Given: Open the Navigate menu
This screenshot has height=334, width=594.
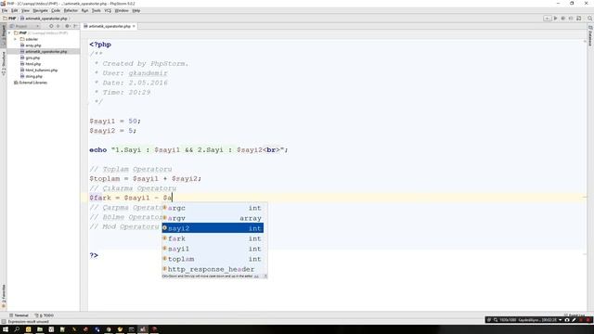Looking at the screenshot, I should pos(40,10).
